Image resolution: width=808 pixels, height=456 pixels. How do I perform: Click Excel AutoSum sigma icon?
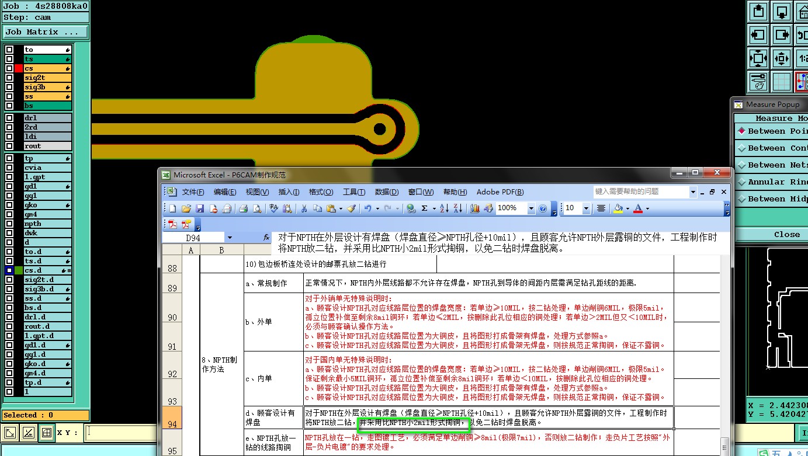coord(424,208)
